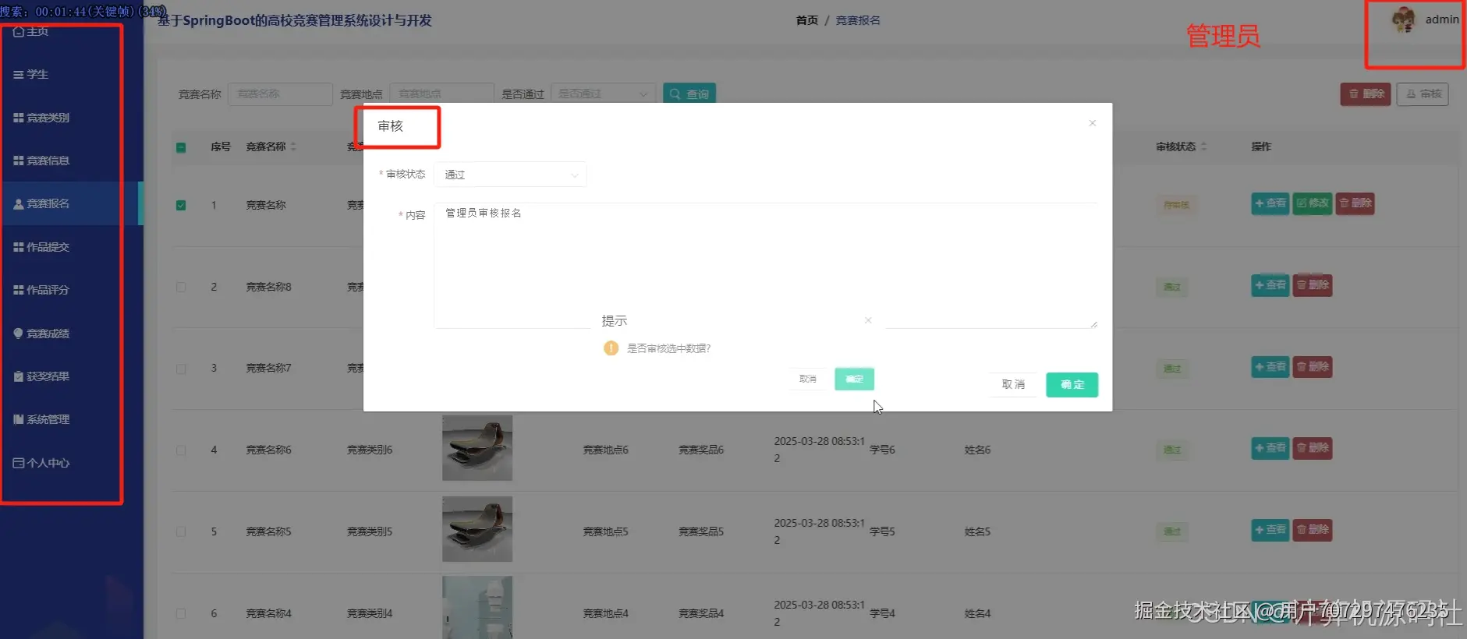Check the row 3 checkbox
This screenshot has height=639, width=1467.
(x=181, y=369)
